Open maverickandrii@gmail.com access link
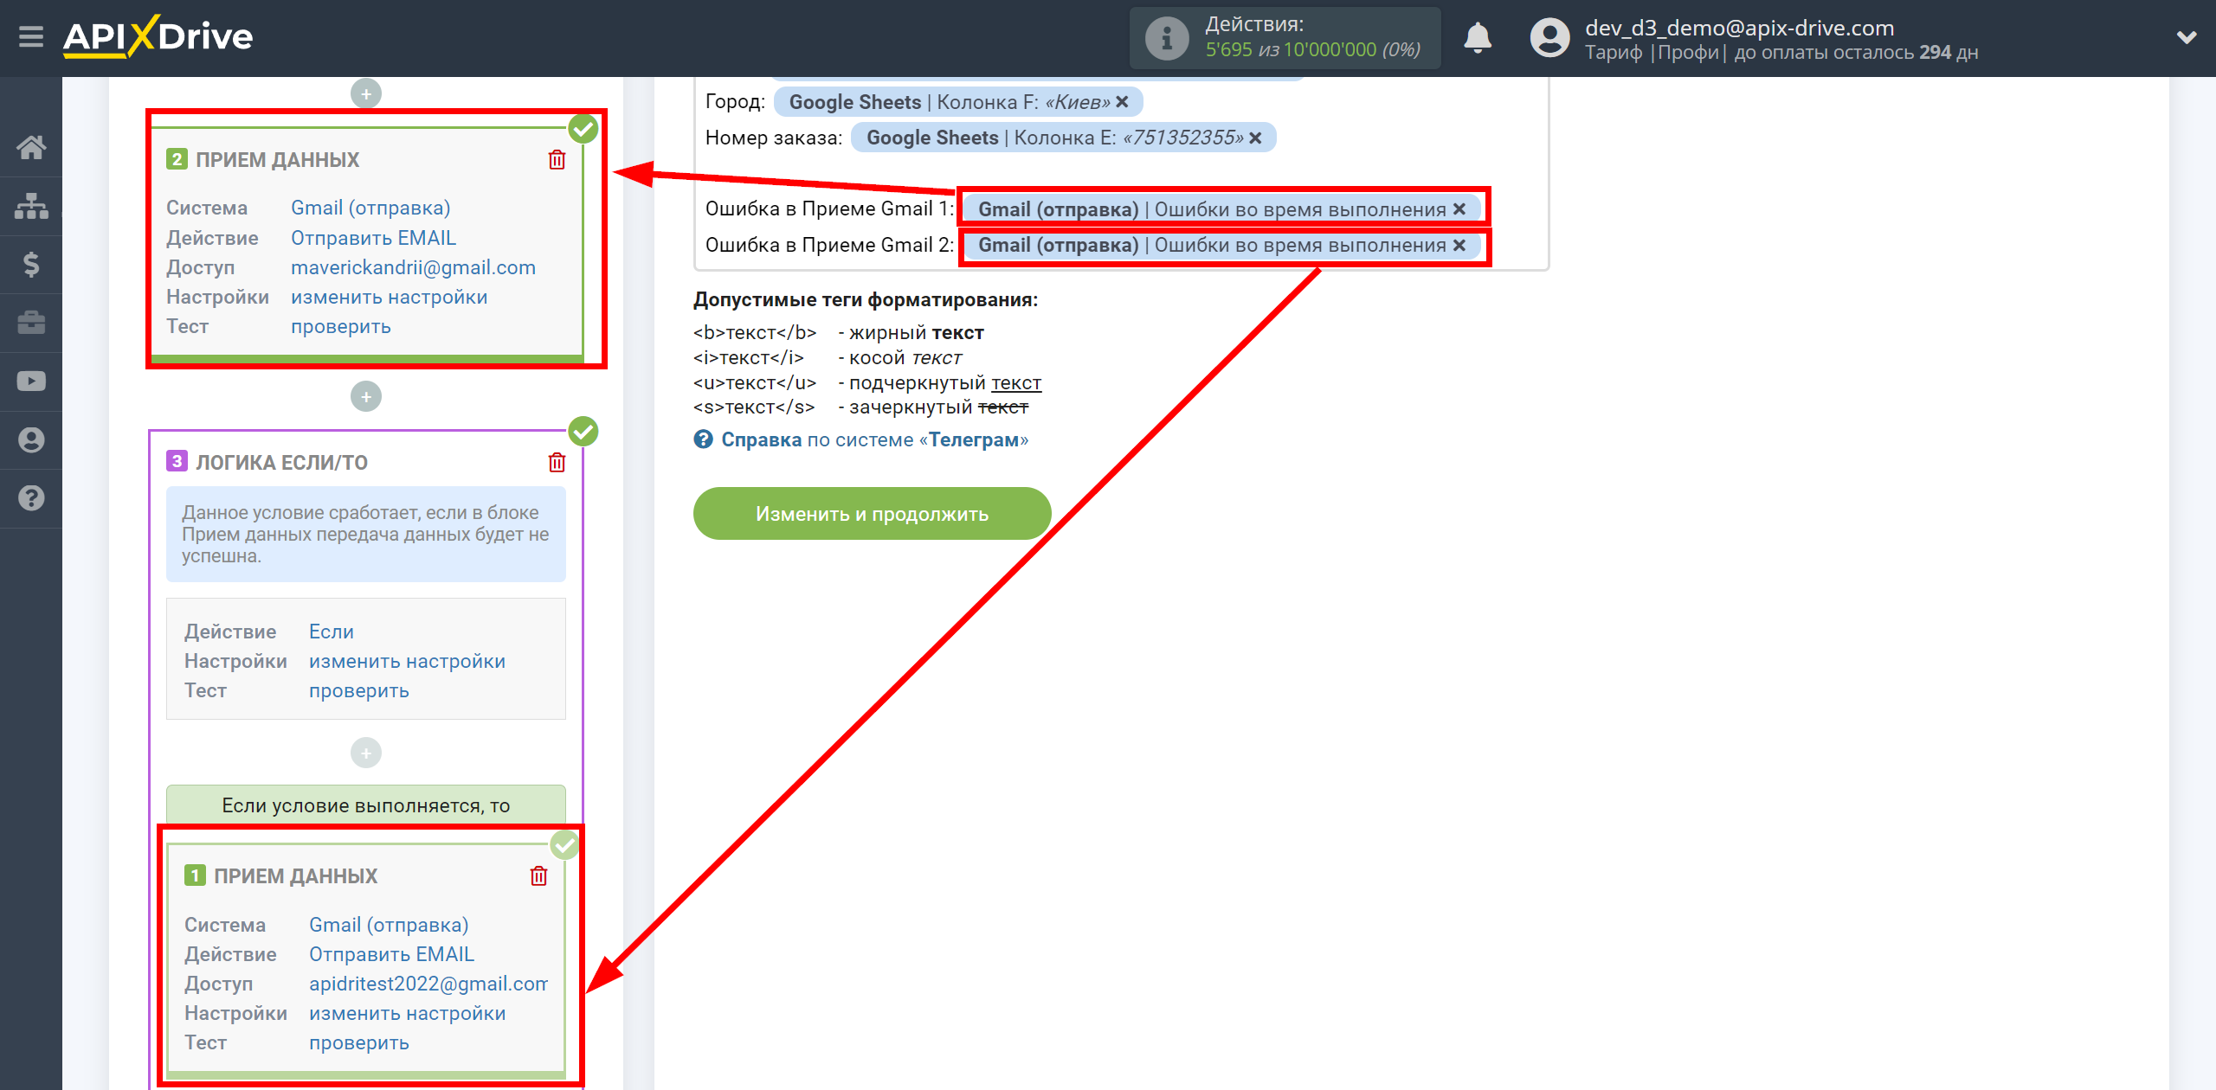The width and height of the screenshot is (2216, 1090). click(413, 268)
